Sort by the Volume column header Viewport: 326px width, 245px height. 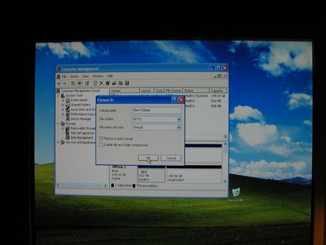click(124, 90)
